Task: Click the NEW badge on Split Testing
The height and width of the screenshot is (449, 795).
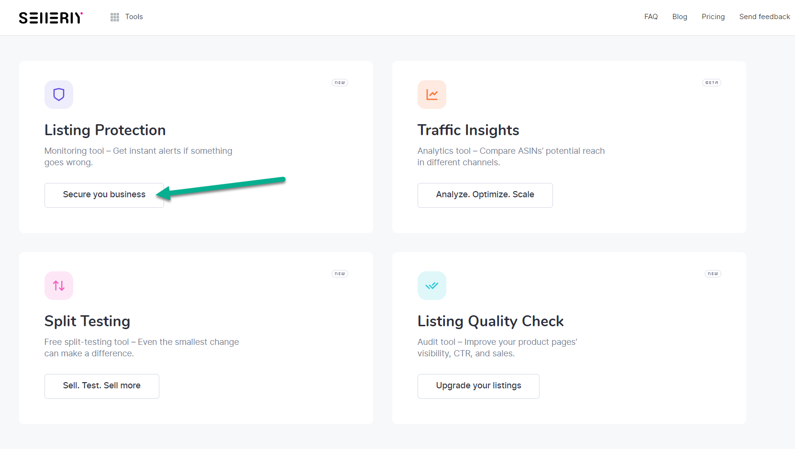Action: (x=340, y=274)
